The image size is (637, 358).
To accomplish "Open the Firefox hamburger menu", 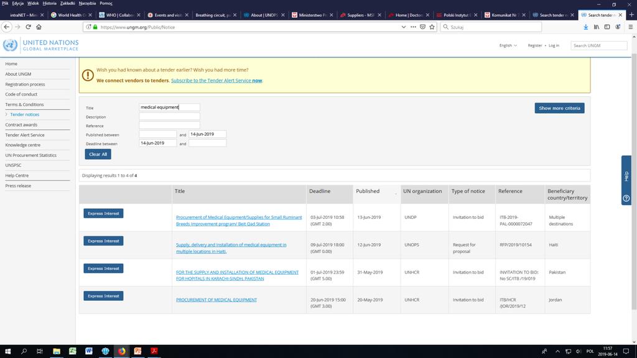I will click(631, 27).
